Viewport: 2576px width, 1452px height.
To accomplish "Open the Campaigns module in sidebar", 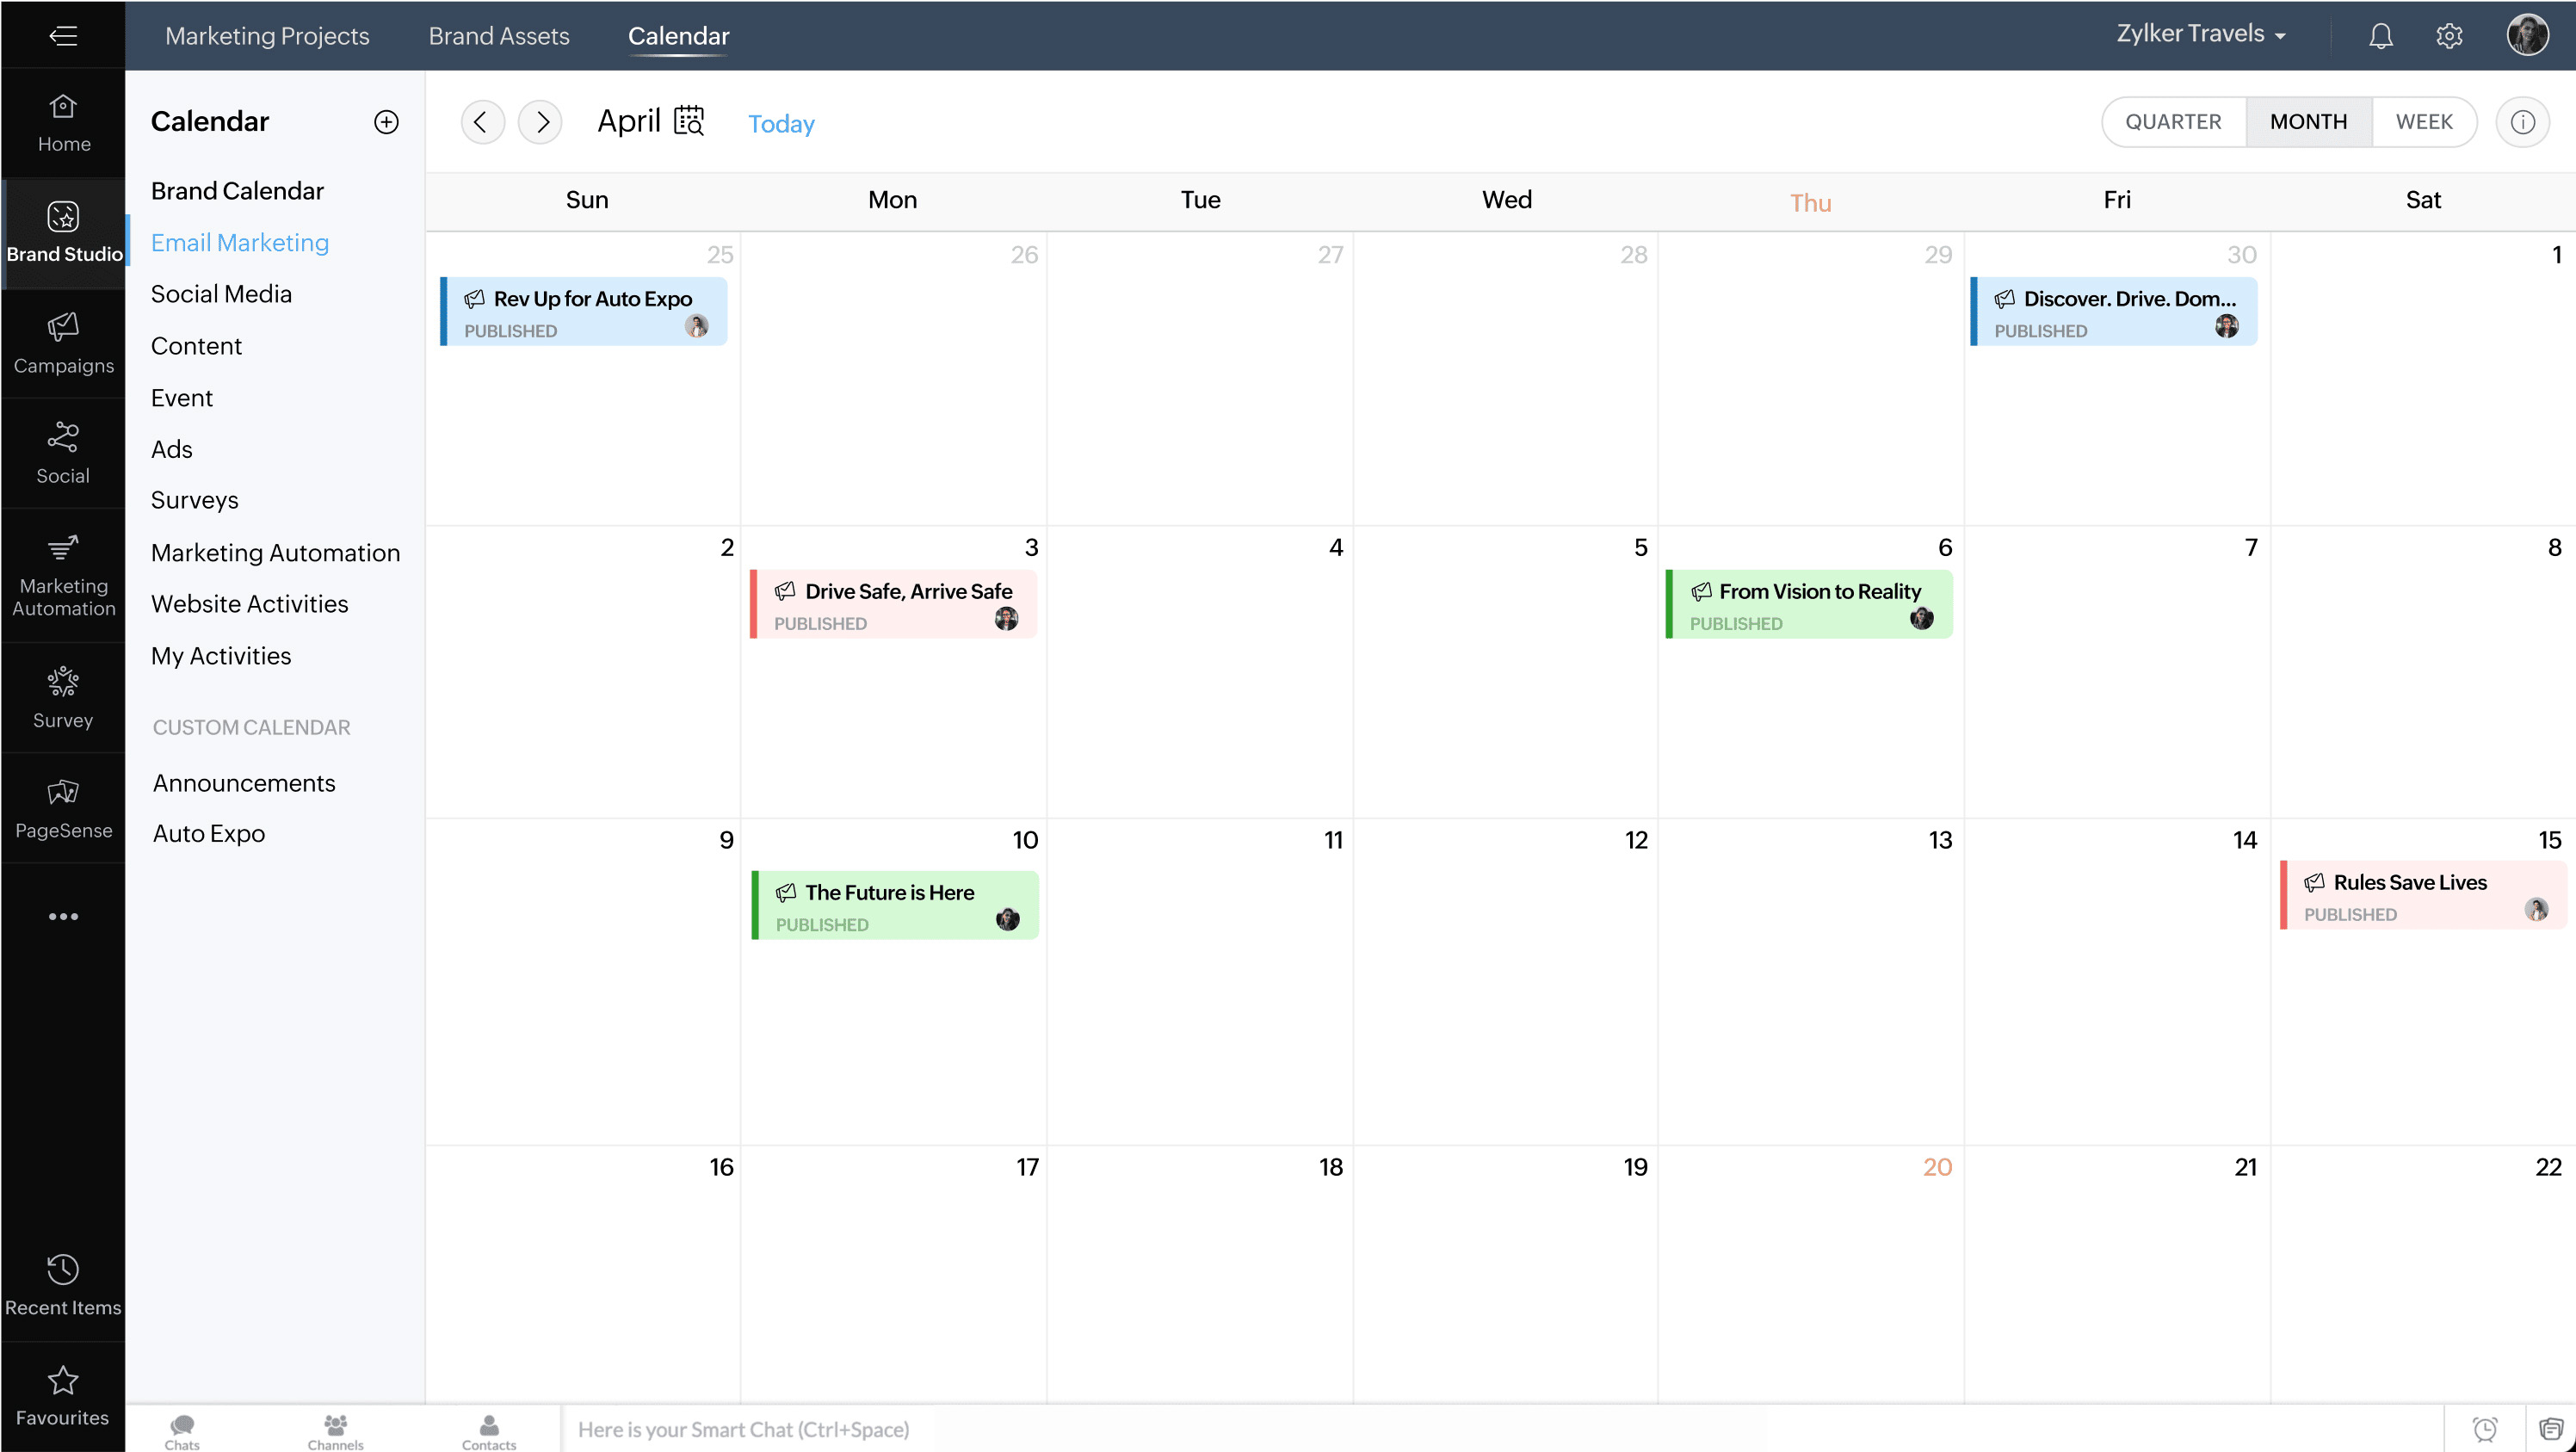I will tap(63, 343).
